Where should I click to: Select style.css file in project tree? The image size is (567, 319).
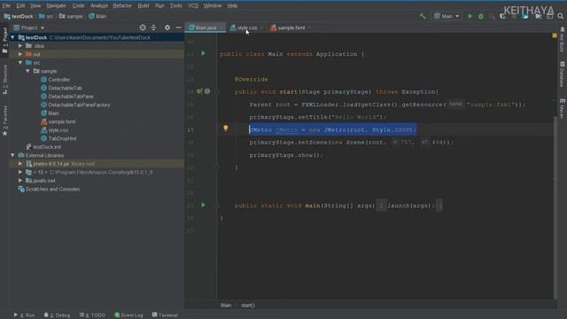point(58,130)
